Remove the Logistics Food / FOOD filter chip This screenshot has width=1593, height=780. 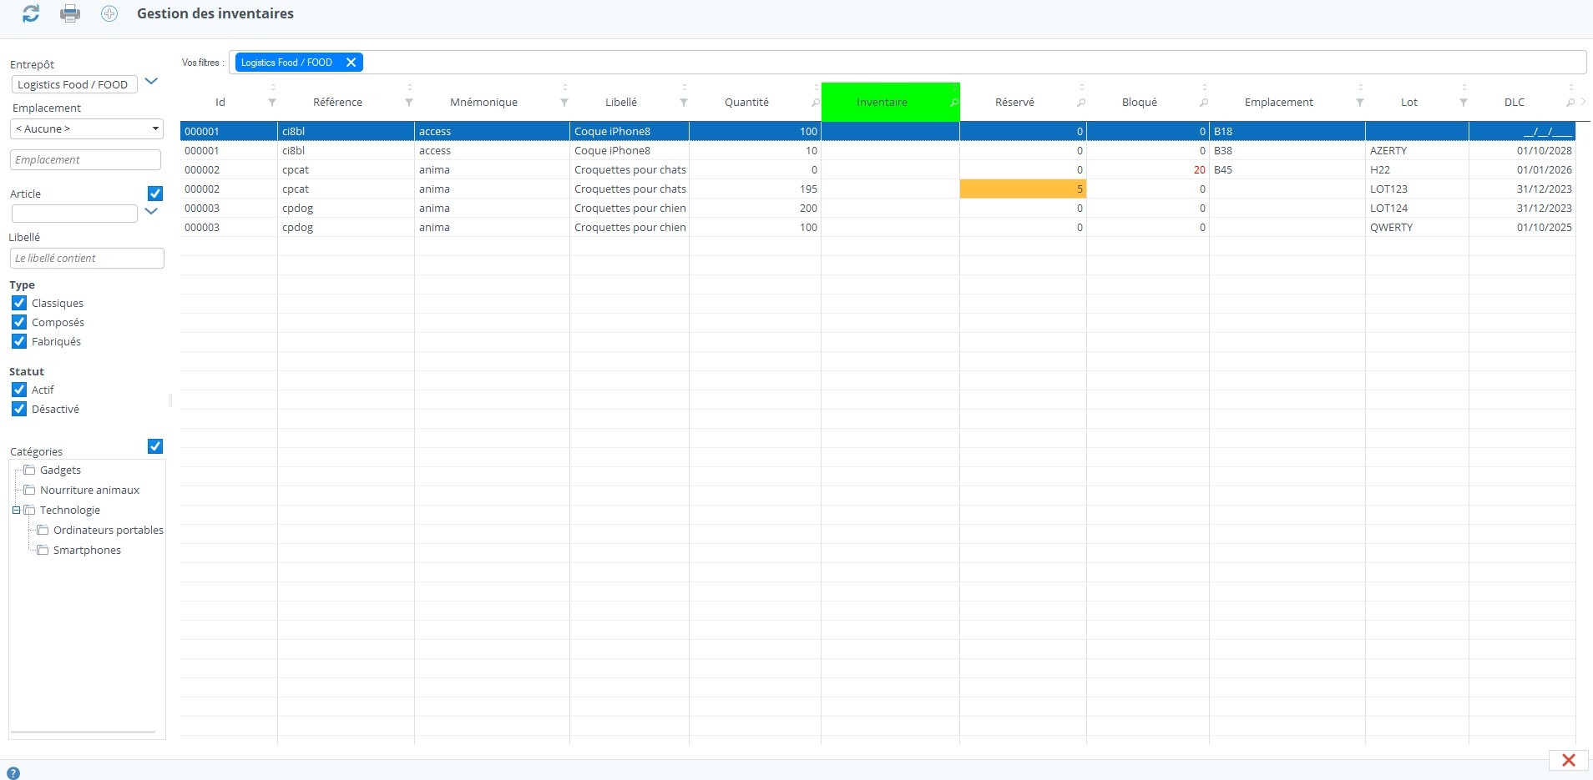click(x=350, y=62)
